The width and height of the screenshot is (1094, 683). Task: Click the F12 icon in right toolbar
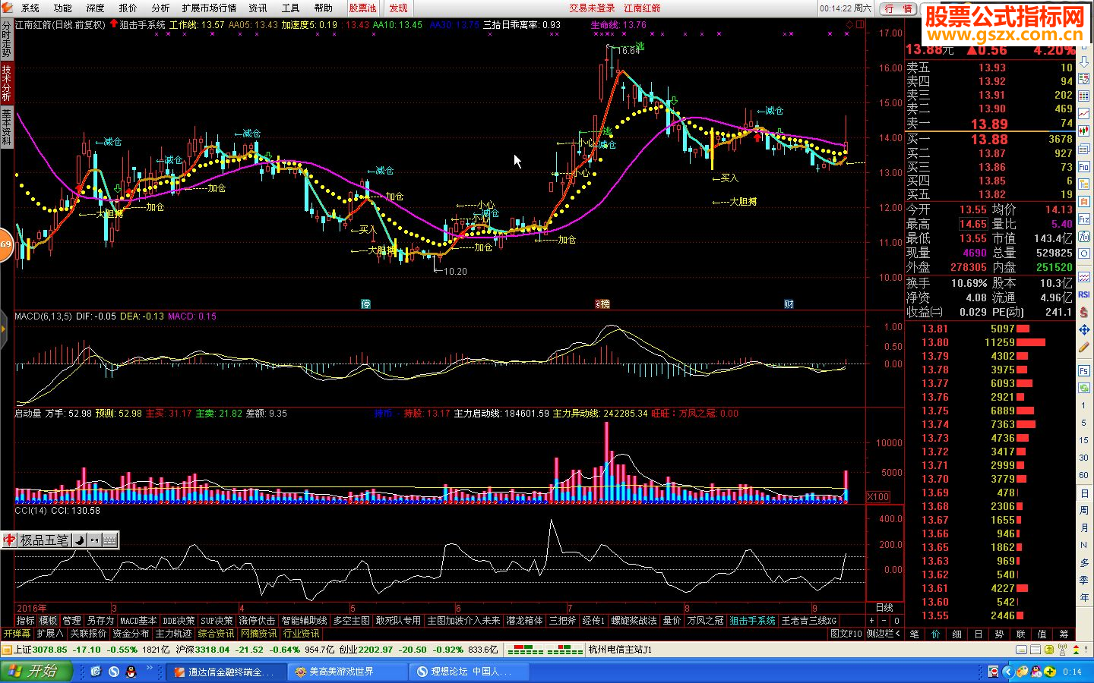(x=1084, y=219)
